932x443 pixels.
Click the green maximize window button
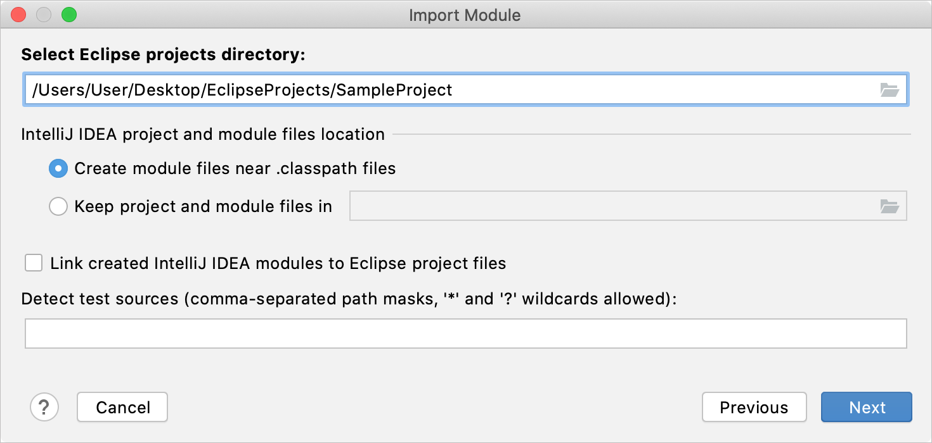pyautogui.click(x=68, y=15)
